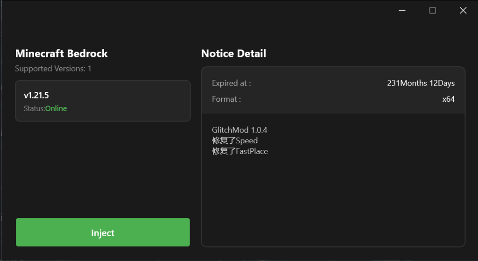Click the Status: label in version card
This screenshot has height=261, width=478.
[x=34, y=109]
